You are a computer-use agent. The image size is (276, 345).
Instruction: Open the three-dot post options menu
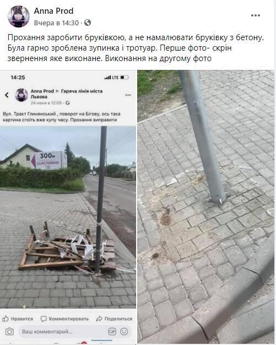pos(255,15)
